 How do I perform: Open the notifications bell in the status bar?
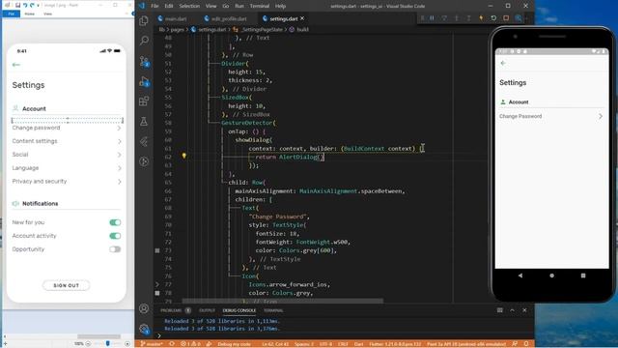tap(526, 344)
